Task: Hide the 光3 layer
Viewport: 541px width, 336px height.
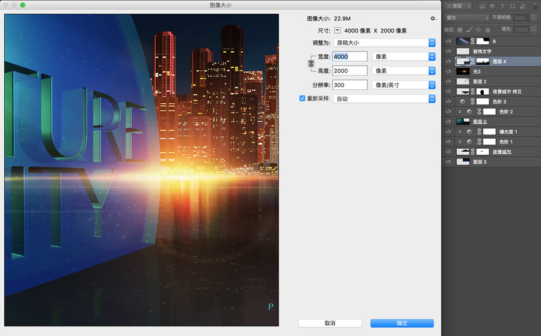Action: (448, 71)
